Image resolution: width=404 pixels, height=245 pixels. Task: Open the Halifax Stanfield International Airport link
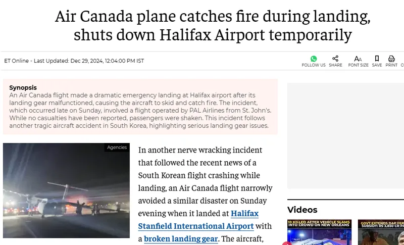click(198, 220)
